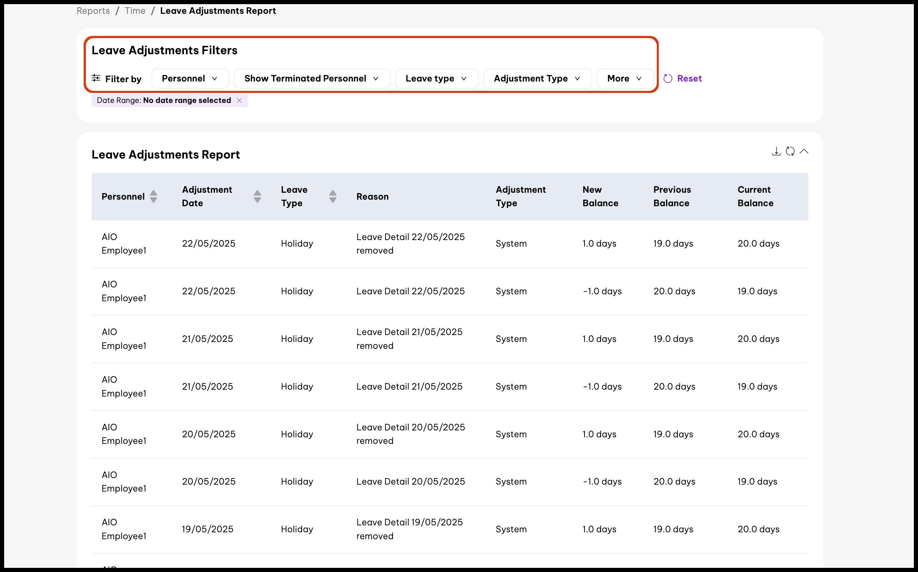This screenshot has height=572, width=918.
Task: Click the Reset filters link
Action: point(689,78)
